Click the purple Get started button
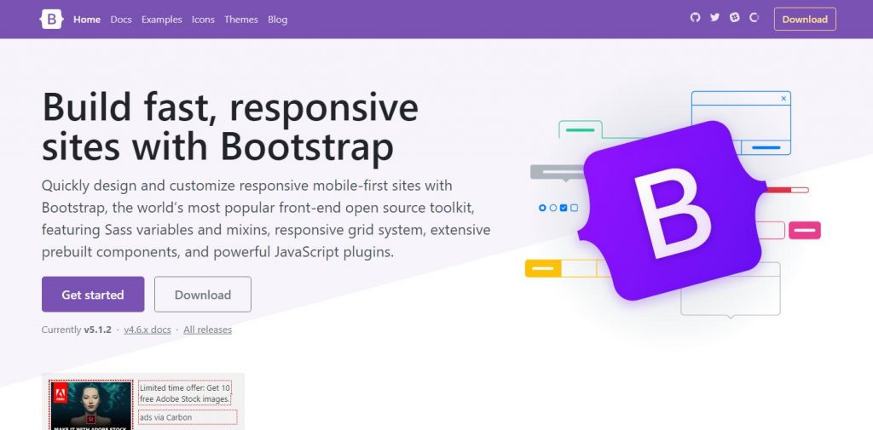The image size is (873, 430). point(93,295)
